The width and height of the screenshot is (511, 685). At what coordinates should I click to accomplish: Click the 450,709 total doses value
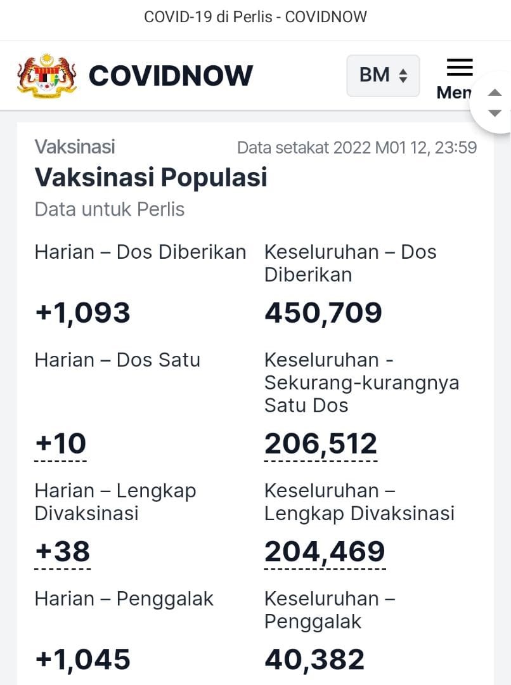323,313
